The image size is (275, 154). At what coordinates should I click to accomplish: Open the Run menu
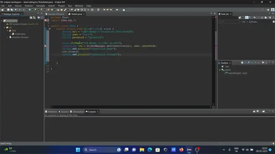(x=70, y=6)
